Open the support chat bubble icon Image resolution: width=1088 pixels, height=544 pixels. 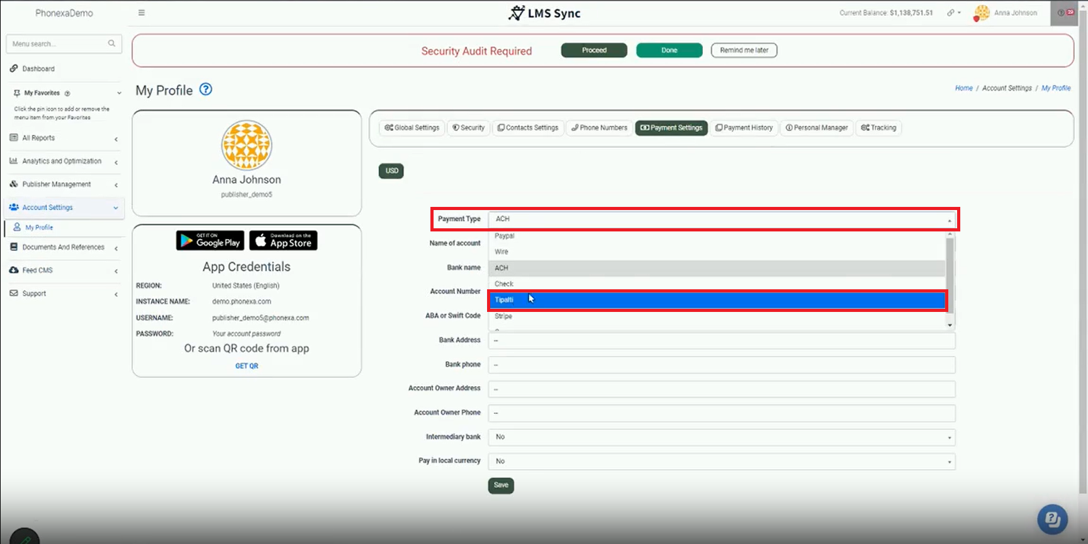1052,519
